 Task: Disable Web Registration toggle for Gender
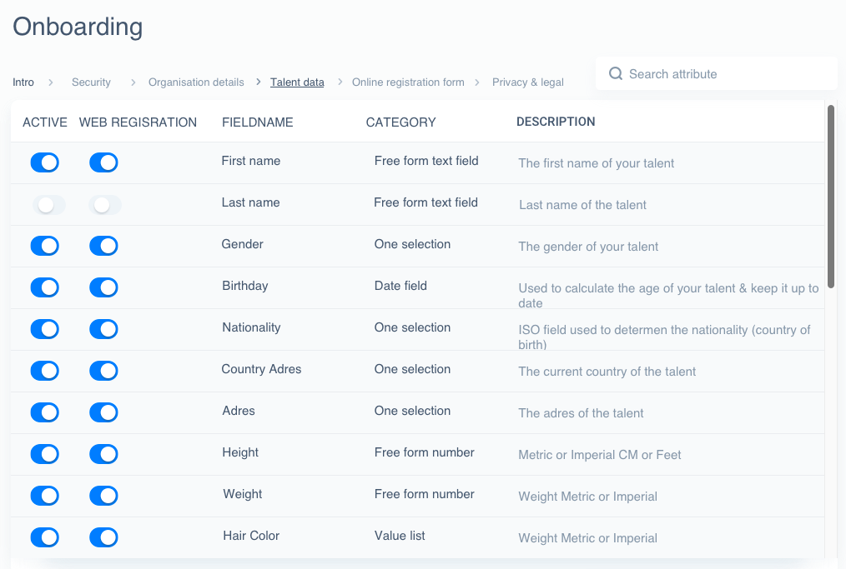tap(103, 246)
